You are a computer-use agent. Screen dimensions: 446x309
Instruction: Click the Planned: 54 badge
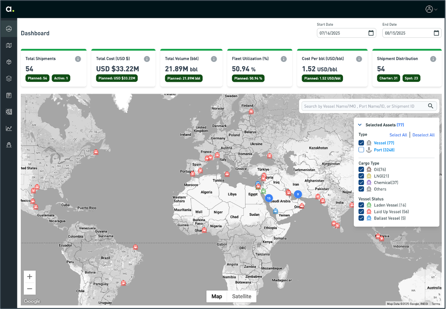pos(37,78)
